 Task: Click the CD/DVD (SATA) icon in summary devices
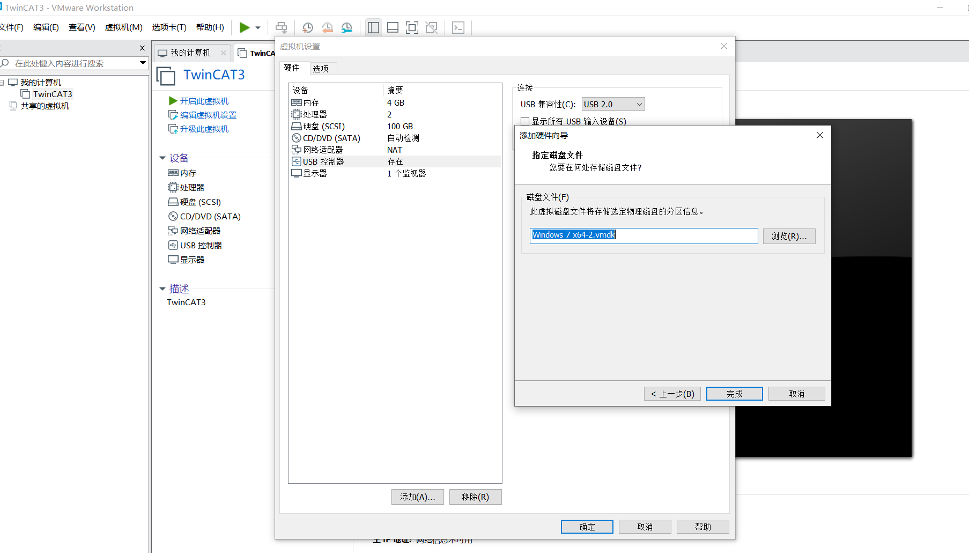click(x=173, y=216)
